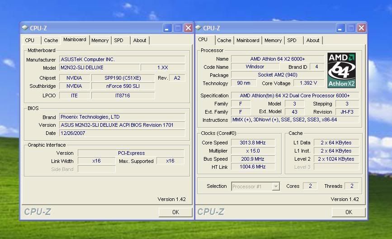The image size is (392, 239).
Task: Click the HT Link 1004.6 MHz value
Action: point(253,167)
